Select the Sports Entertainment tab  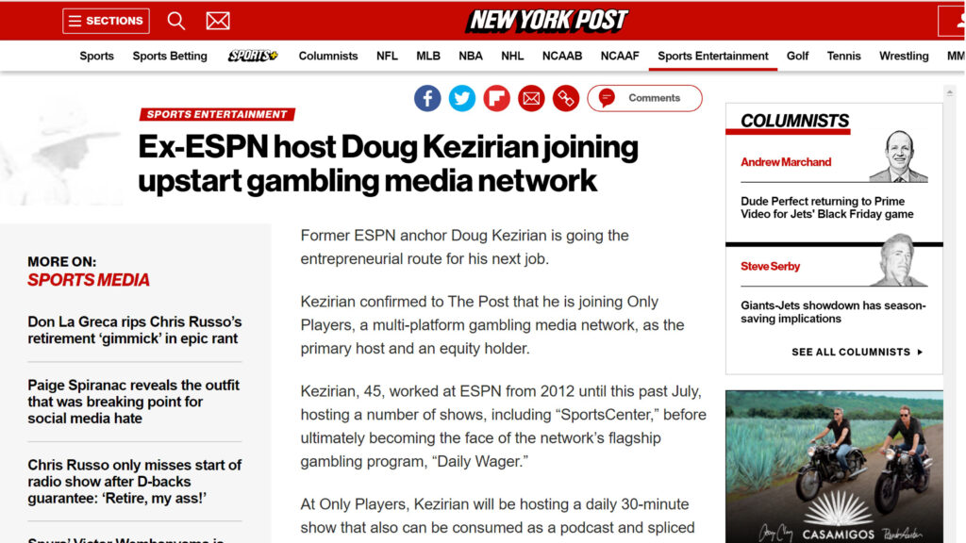[713, 56]
